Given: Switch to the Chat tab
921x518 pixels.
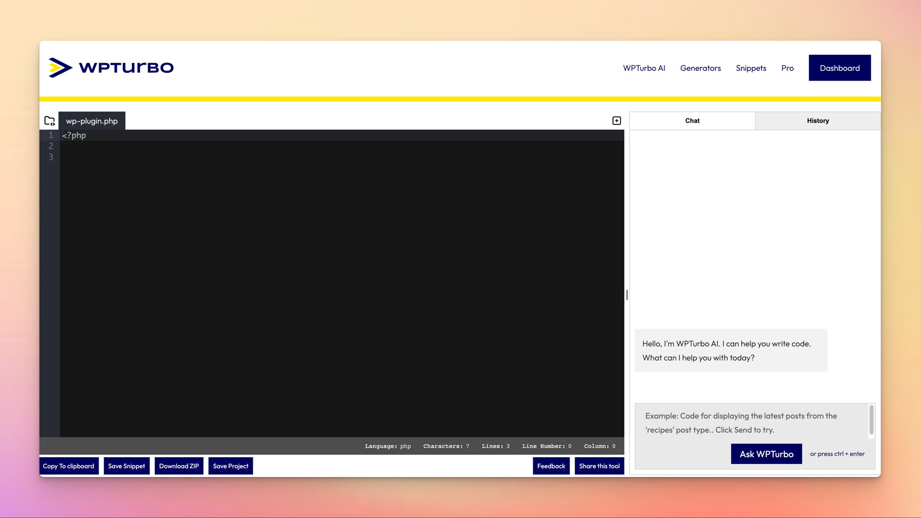Looking at the screenshot, I should coord(692,120).
